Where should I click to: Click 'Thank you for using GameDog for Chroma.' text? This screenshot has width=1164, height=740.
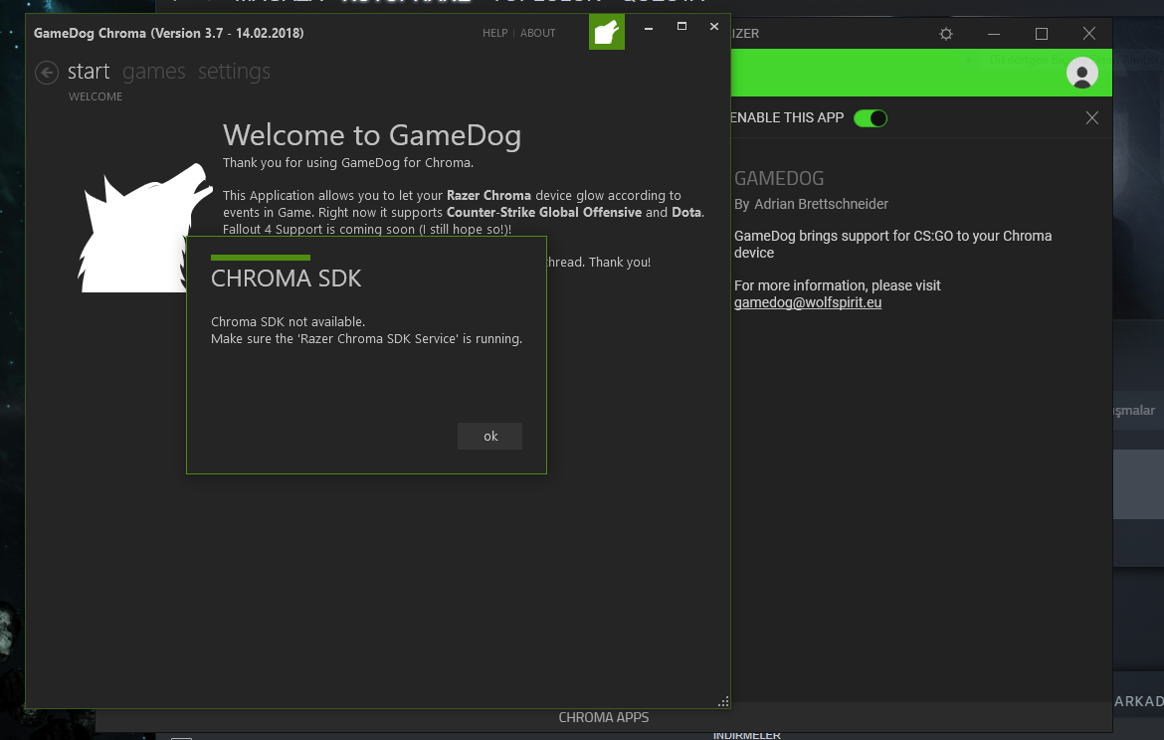(348, 162)
